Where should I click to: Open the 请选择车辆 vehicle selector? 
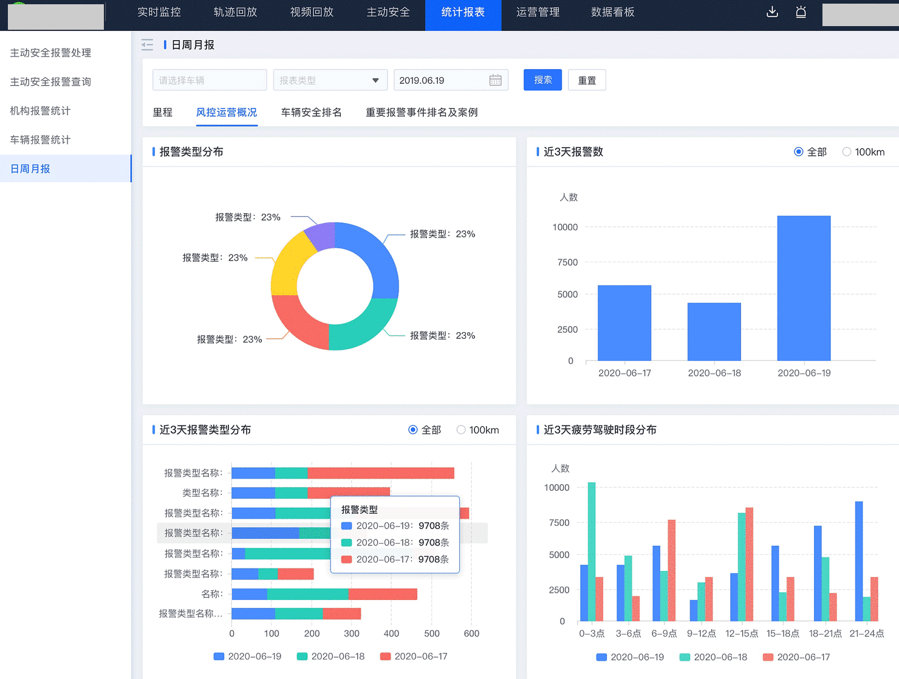pos(210,80)
